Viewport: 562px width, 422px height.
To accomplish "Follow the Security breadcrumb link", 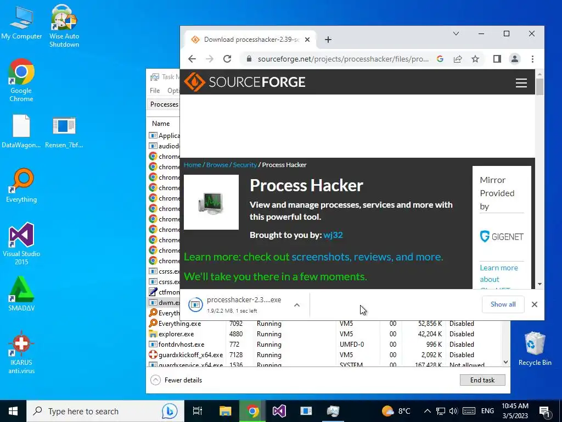I will [245, 165].
